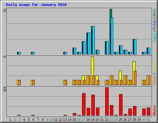Image resolution: width=158 pixels, height=123 pixels.
Task: Select day 28 axis label
Action: tap(134, 120)
